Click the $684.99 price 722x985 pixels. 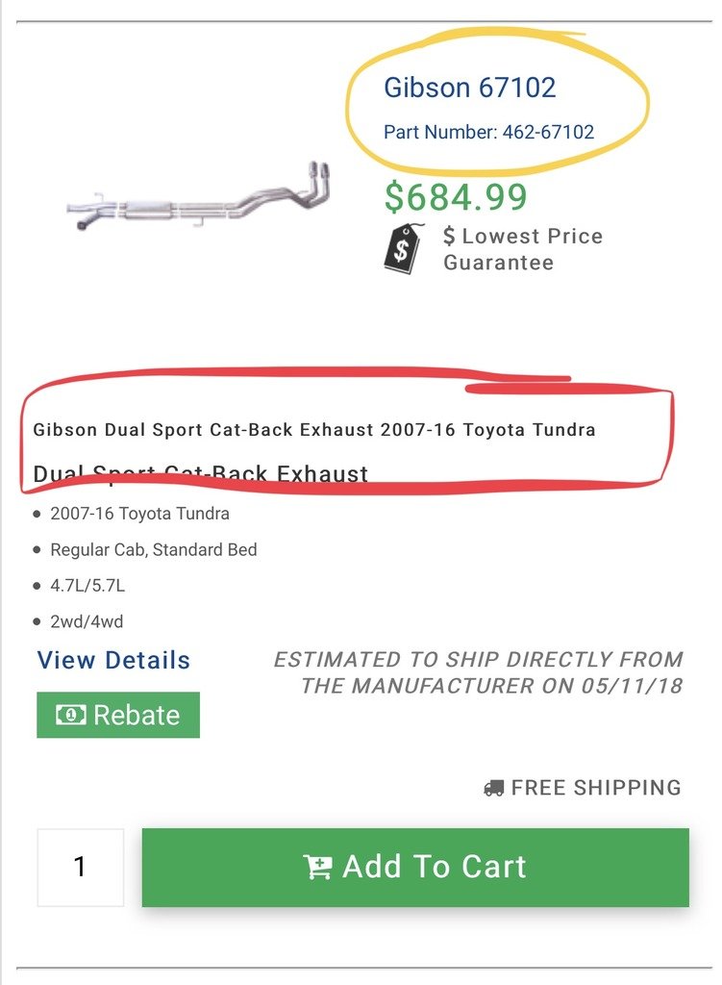coord(456,196)
